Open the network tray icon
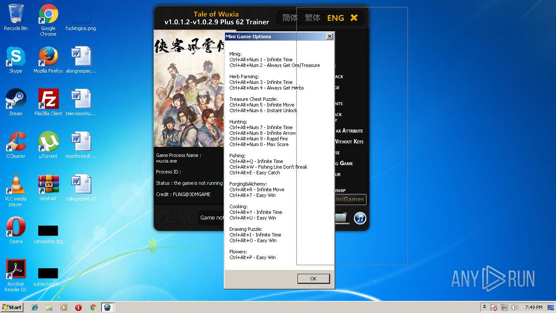 click(x=504, y=307)
